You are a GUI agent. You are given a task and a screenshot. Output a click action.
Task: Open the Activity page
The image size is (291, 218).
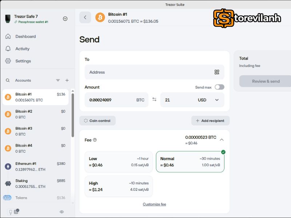23,49
